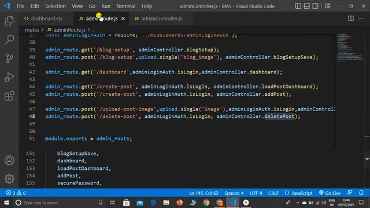Open Microsoft Edge on taskbar

[x=153, y=203]
